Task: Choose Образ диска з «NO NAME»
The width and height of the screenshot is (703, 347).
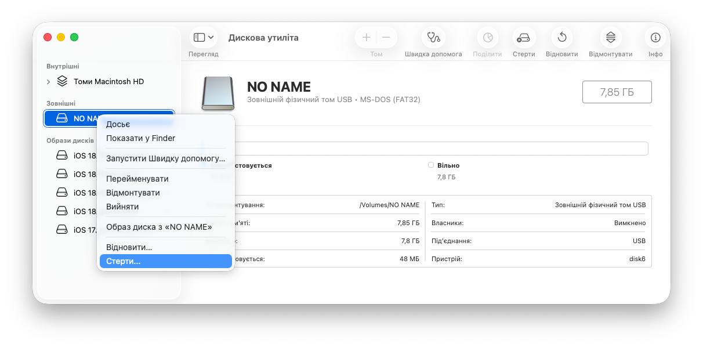Action: pyautogui.click(x=165, y=227)
